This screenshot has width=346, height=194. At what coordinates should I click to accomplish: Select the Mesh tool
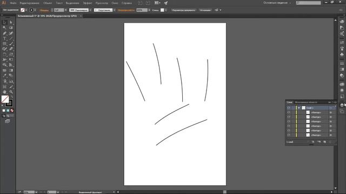tap(4, 71)
